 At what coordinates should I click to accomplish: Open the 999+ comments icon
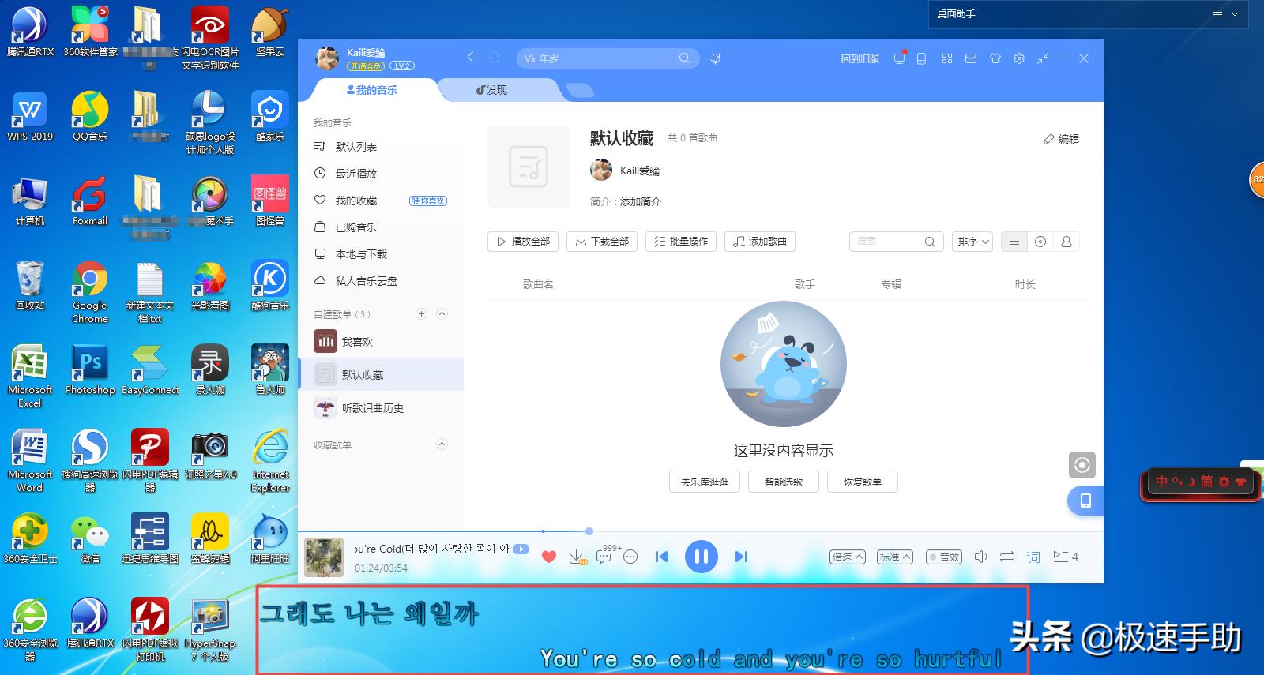tap(604, 557)
